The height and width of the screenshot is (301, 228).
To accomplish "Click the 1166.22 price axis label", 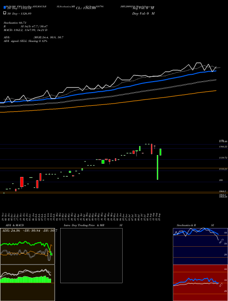I will point(223,147).
